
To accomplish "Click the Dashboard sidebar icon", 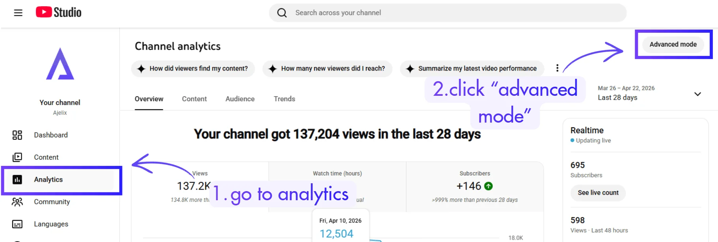I will tap(17, 135).
